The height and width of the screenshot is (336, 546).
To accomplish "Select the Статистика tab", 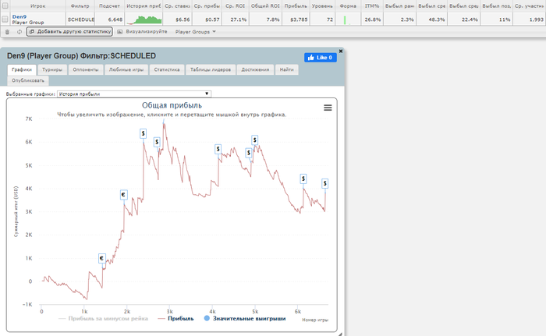I will point(167,69).
